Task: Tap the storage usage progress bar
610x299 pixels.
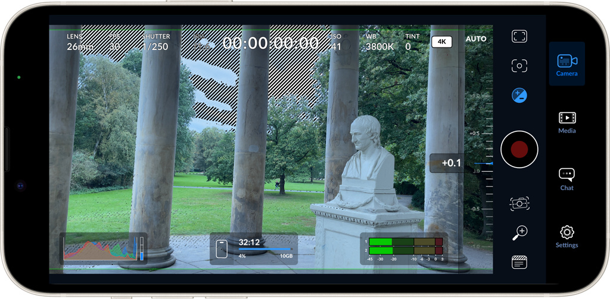Action: pyautogui.click(x=265, y=249)
